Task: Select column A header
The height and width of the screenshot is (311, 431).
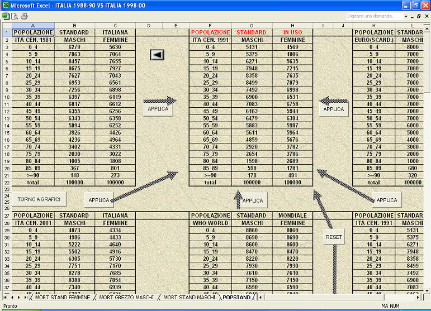Action: point(33,26)
